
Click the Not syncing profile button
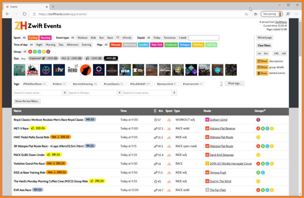(x=272, y=14)
